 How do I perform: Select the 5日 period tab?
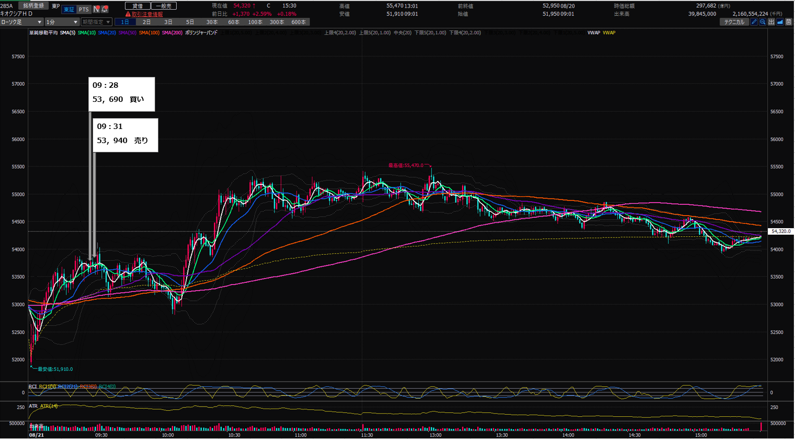click(x=190, y=22)
